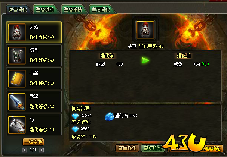
Task: Click the green 高级强化 button
Action: click(x=153, y=148)
